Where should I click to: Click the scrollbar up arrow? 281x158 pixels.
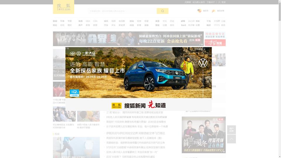click(280, 1)
